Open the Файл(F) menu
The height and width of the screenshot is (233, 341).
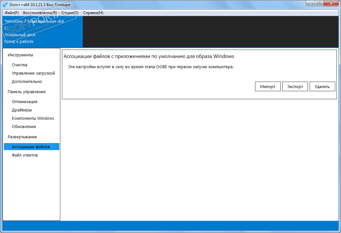click(x=12, y=13)
